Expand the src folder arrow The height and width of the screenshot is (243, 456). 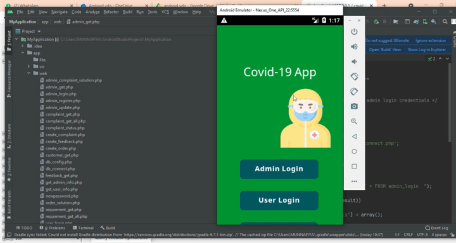[28, 66]
